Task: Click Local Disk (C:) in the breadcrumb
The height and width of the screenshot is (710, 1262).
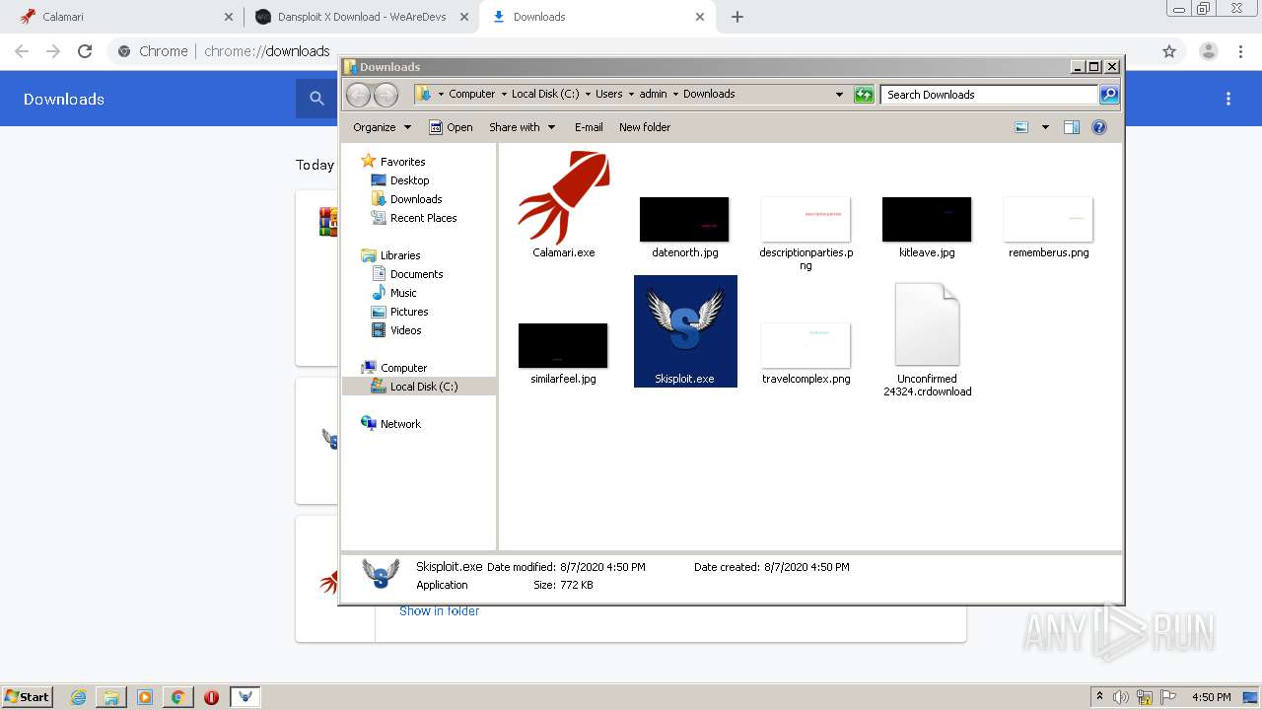Action: click(x=545, y=94)
